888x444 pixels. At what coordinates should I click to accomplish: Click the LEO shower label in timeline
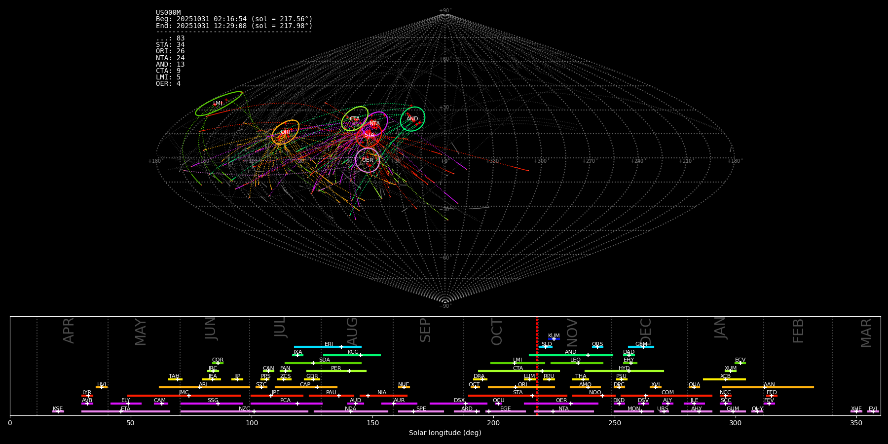(x=576, y=360)
